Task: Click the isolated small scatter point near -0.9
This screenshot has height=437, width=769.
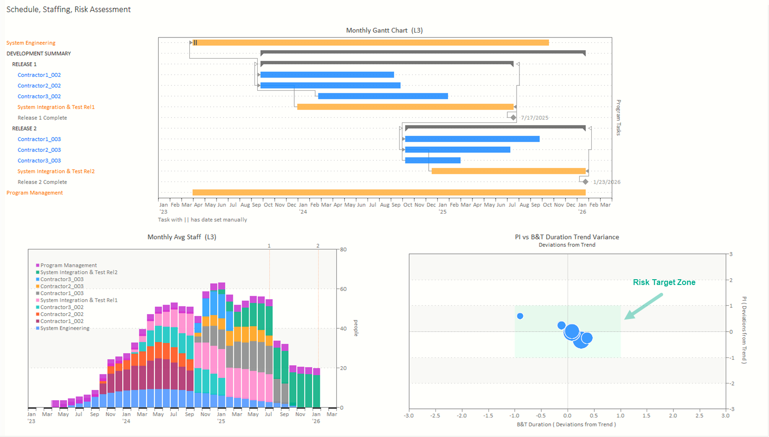Action: tap(520, 316)
